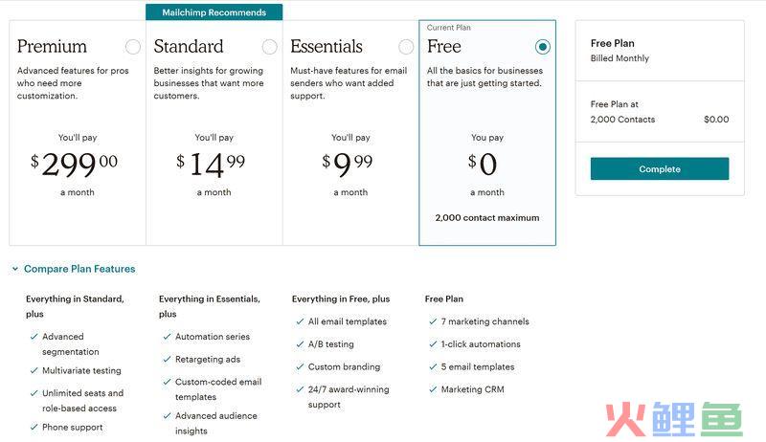Select the Standard plan radio button
The height and width of the screenshot is (442, 766).
tap(270, 47)
